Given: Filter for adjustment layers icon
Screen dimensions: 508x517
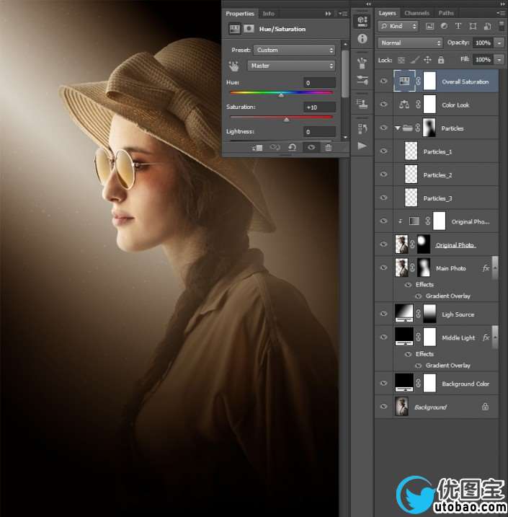Looking at the screenshot, I should [444, 26].
